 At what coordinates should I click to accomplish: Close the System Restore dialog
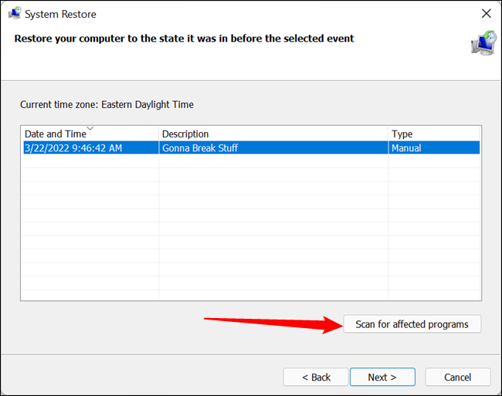point(485,14)
